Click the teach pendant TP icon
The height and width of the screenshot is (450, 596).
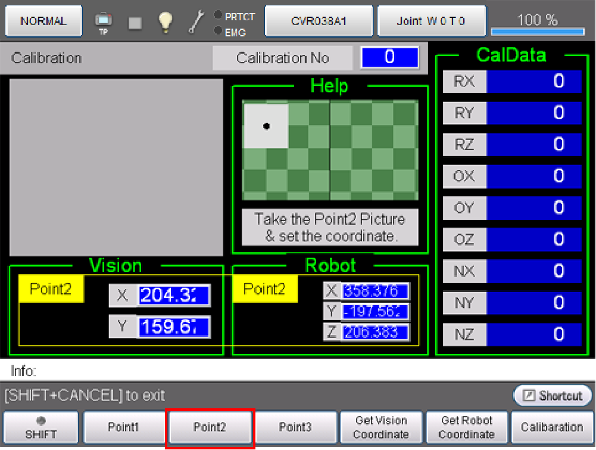tap(103, 23)
